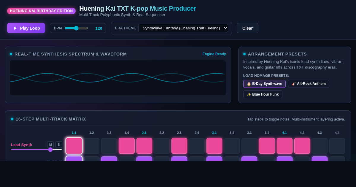
Task: Toggle Lead Synth step 4.4
Action: [x=337, y=146]
